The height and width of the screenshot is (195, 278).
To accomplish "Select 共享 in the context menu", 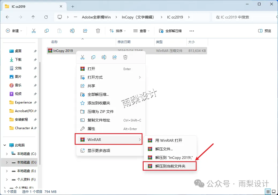I will click(111, 86).
